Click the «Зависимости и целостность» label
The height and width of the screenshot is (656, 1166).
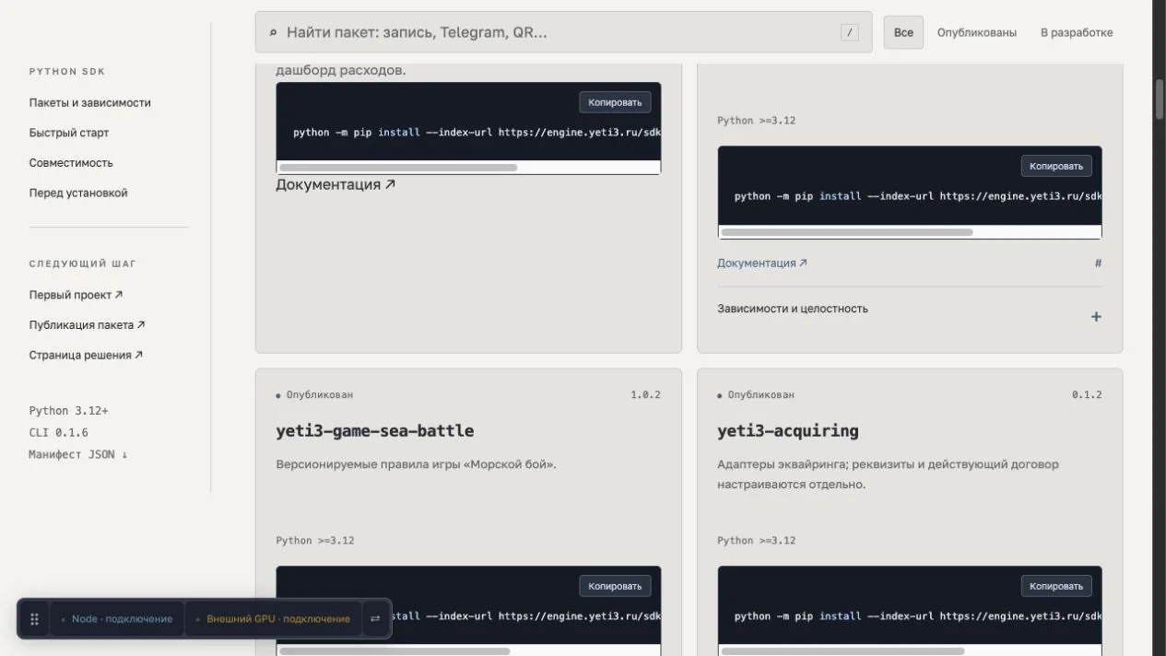[x=793, y=309]
